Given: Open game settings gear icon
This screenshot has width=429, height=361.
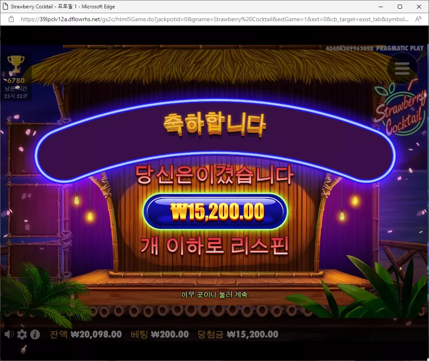Looking at the screenshot, I should tap(22, 334).
